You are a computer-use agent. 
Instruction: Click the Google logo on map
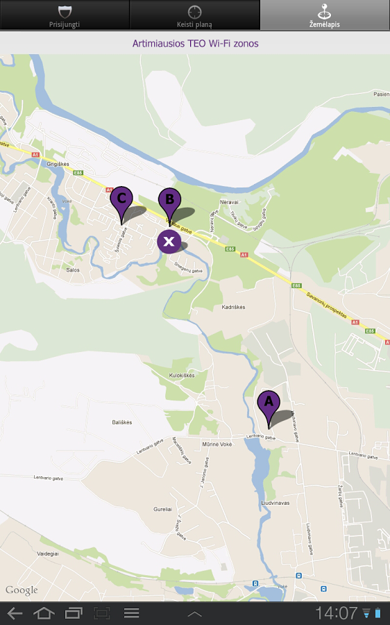[22, 590]
